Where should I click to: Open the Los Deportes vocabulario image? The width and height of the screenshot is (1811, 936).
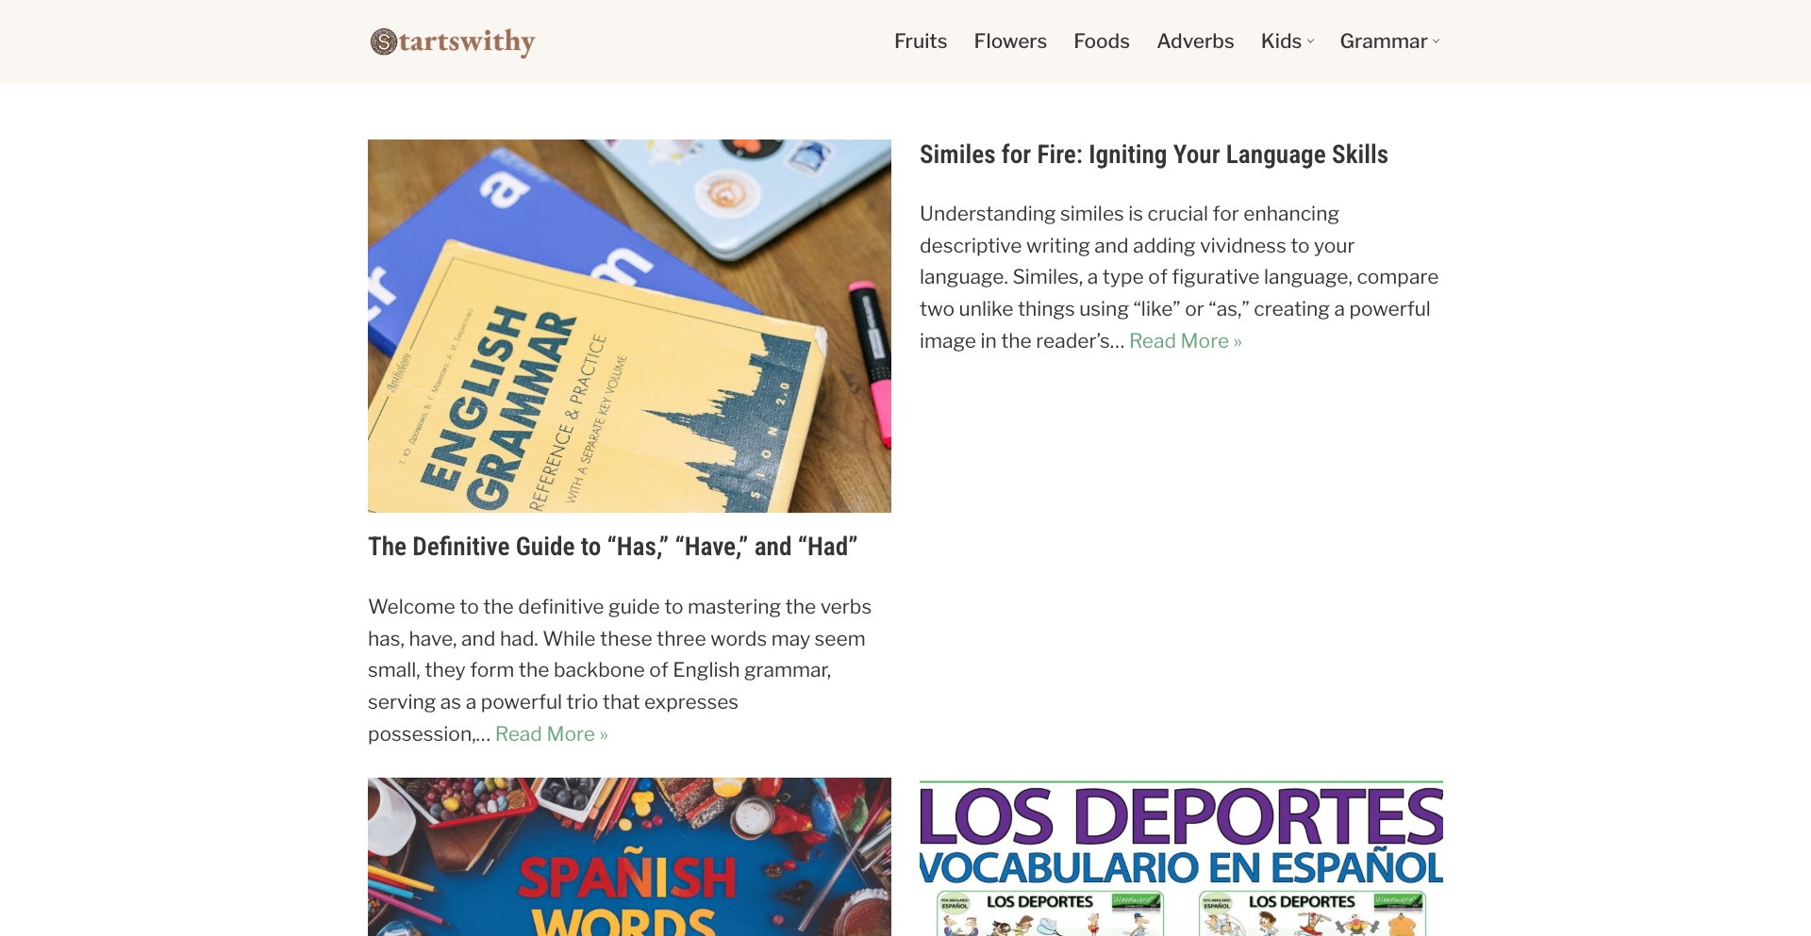pos(1181,857)
